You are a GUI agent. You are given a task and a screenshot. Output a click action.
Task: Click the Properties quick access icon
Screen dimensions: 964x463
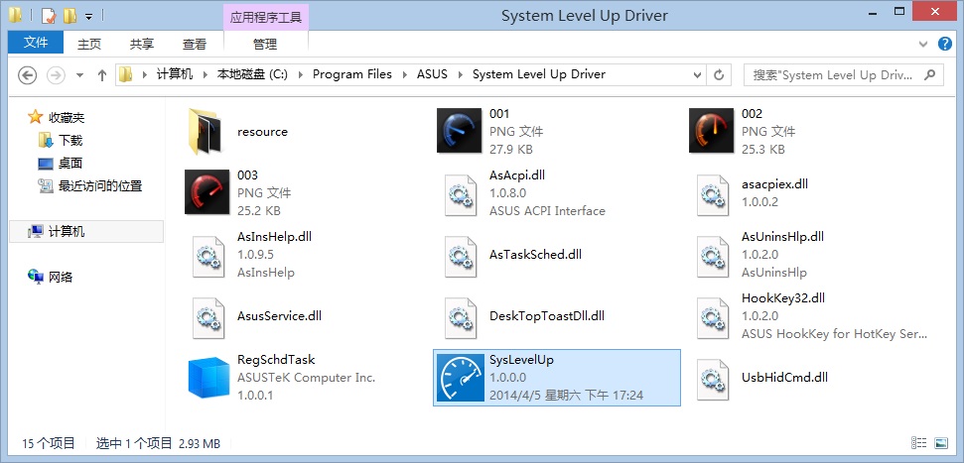pos(49,15)
